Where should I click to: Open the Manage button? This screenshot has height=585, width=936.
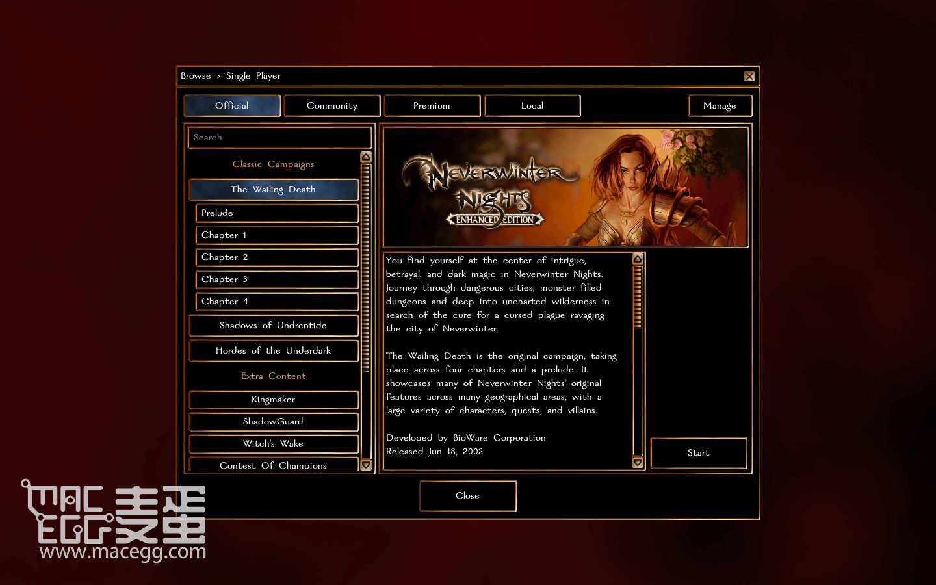click(720, 105)
